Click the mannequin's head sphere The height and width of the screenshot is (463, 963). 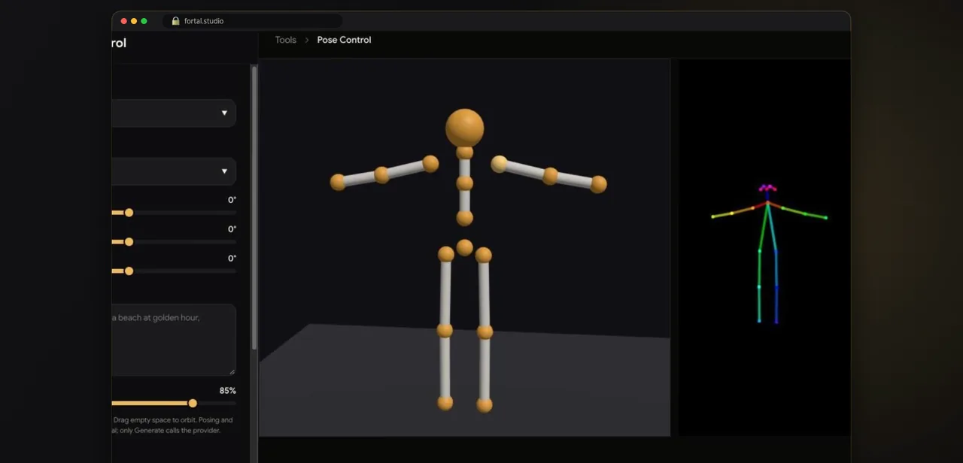pyautogui.click(x=464, y=128)
